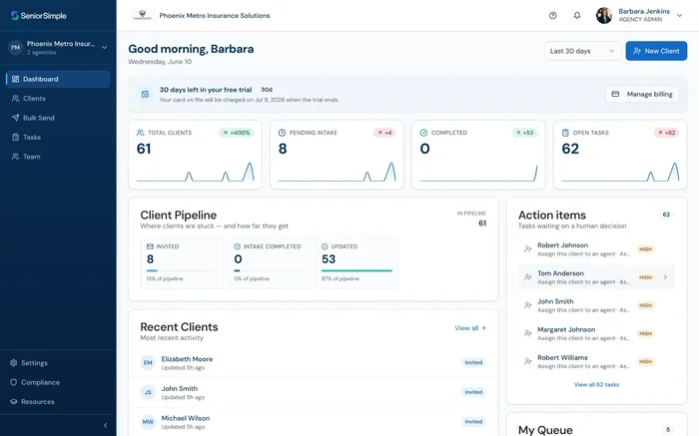Select the Invited pipeline stage card
This screenshot has width=699, height=436.
[x=182, y=262]
